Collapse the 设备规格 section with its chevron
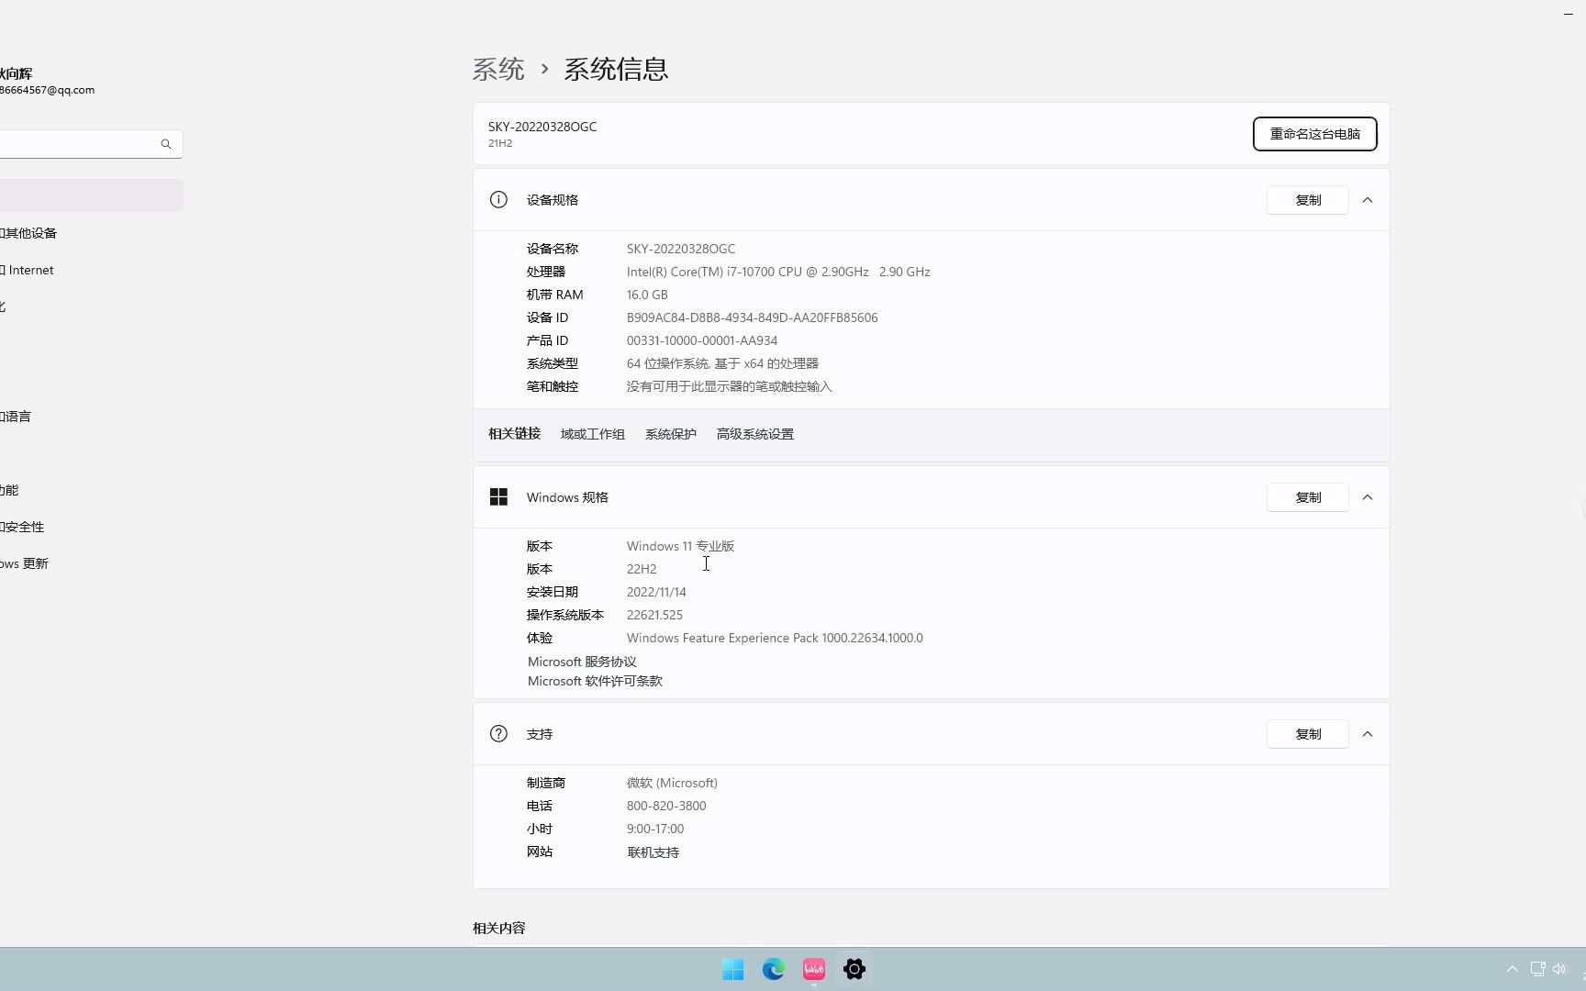Viewport: 1586px width, 991px height. (1367, 199)
